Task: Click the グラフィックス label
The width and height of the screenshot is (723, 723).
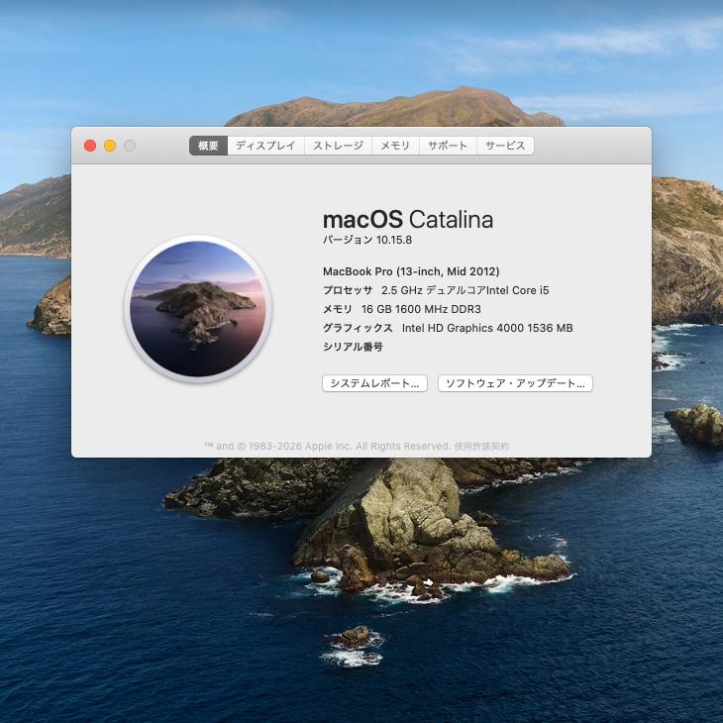Action: (358, 328)
